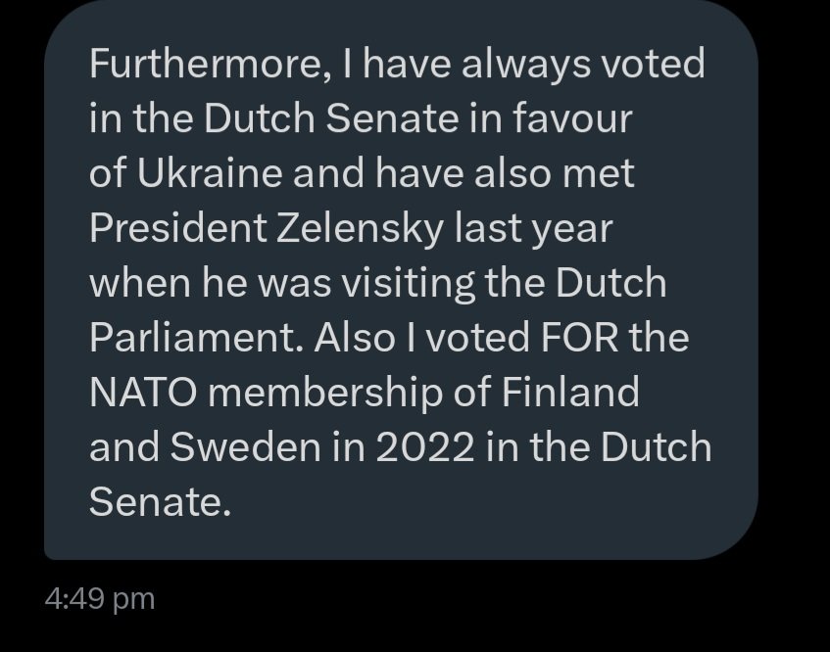Click the word always in first line
This screenshot has width=830, height=652.
525,66
